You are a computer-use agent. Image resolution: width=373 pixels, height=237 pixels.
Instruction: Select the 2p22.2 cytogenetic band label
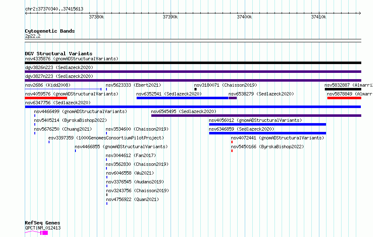tap(33, 36)
